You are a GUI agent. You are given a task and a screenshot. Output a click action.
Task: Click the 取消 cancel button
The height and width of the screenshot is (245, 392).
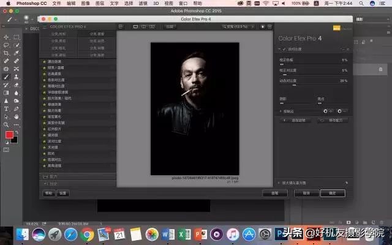point(306,194)
